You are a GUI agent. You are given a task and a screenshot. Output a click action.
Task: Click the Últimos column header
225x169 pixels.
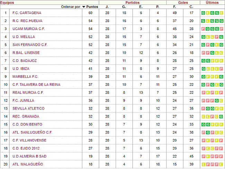(212, 2)
